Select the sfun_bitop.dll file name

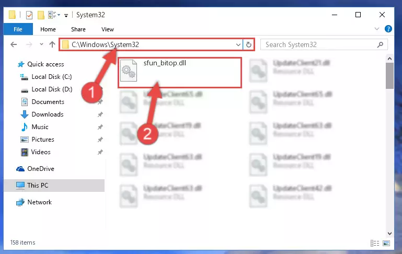pyautogui.click(x=165, y=63)
